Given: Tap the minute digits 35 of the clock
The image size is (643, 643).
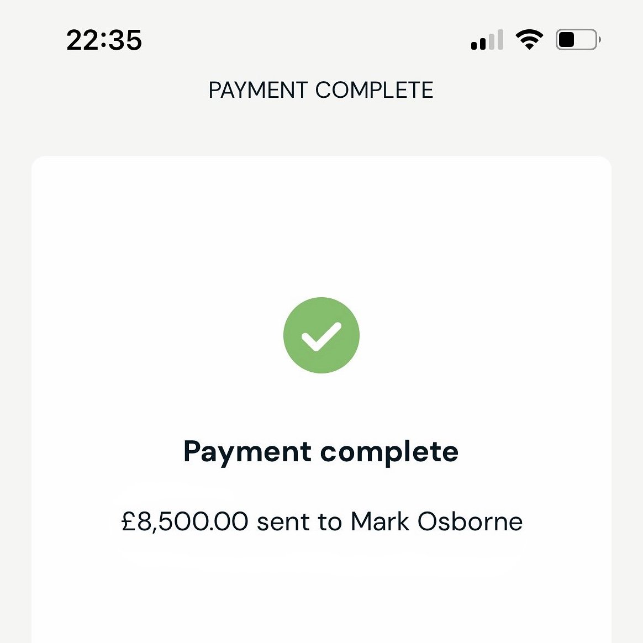Looking at the screenshot, I should click(125, 40).
